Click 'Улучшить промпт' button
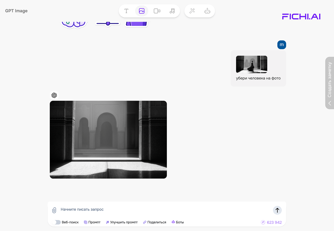Screen dimensions: 334x231 click(122, 222)
